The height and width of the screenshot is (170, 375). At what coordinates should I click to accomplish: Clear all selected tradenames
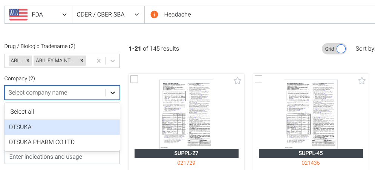click(x=98, y=61)
